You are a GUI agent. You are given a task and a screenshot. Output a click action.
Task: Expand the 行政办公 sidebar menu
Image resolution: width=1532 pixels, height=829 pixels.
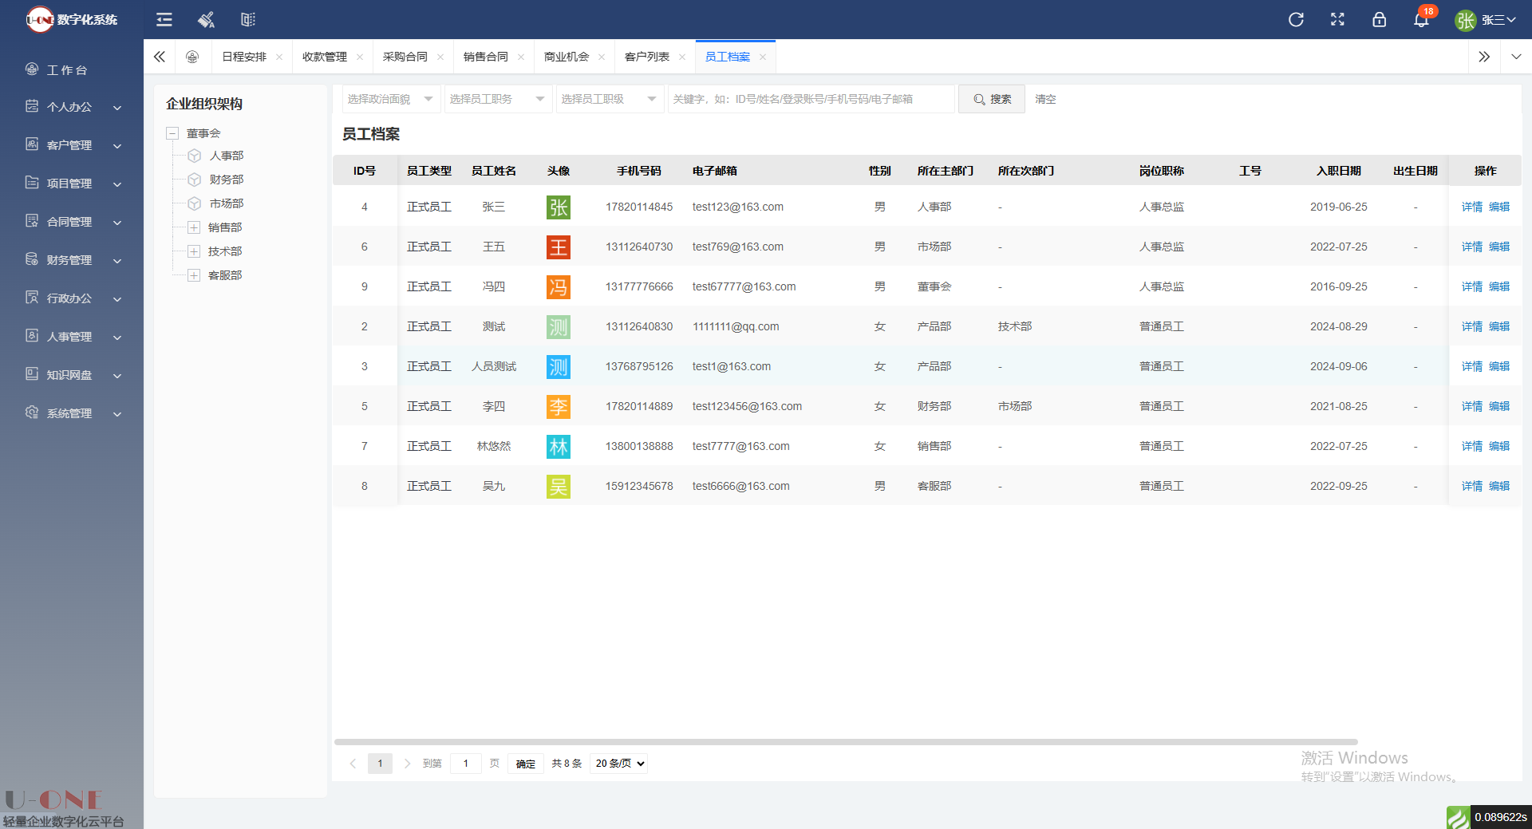(x=72, y=298)
